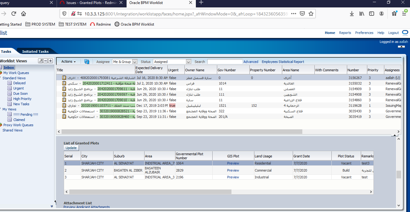410x212 pixels.
Task: Open the Firefox Downloads icon
Action: (352, 14)
